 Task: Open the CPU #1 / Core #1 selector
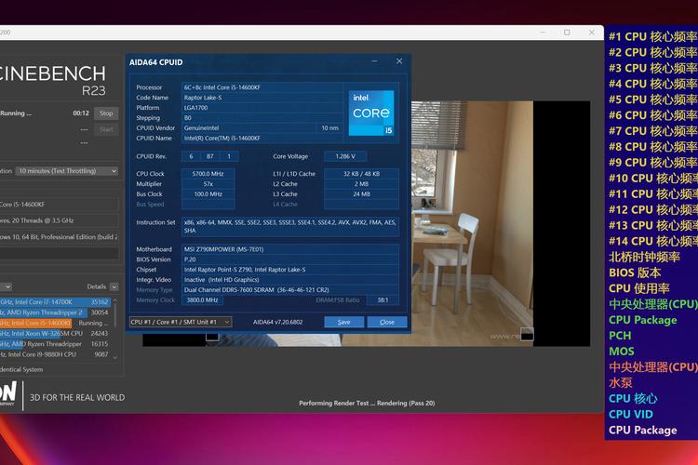pyautogui.click(x=179, y=322)
